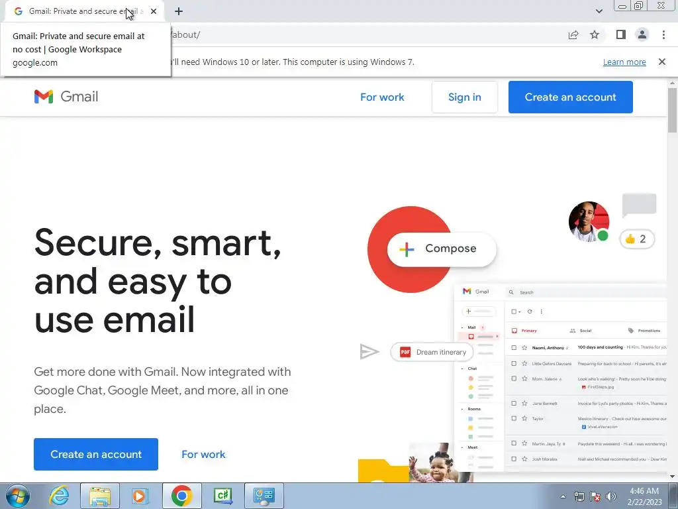Open Windows Explorer from taskbar
Screen dimensions: 678x509
click(x=100, y=496)
